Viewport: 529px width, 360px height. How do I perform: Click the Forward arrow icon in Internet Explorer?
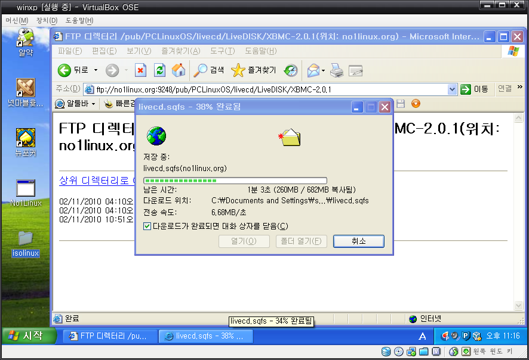pyautogui.click(x=112, y=70)
